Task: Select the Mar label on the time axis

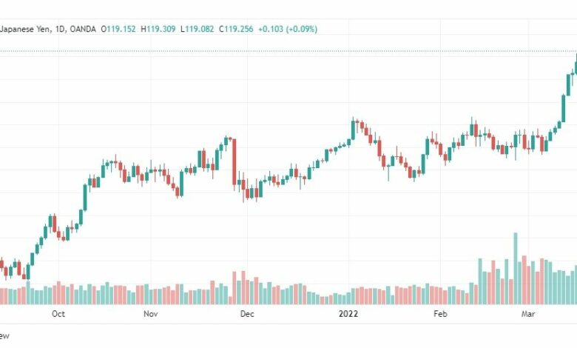Action: 528,314
